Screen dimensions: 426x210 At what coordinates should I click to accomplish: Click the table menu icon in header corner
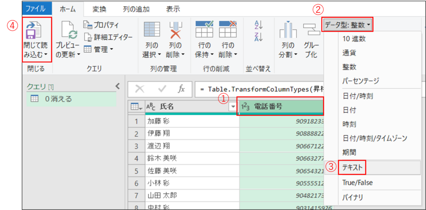pos(136,107)
